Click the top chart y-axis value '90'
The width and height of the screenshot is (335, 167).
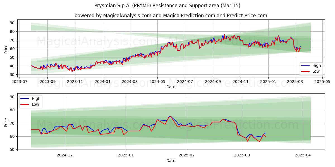click(x=13, y=23)
